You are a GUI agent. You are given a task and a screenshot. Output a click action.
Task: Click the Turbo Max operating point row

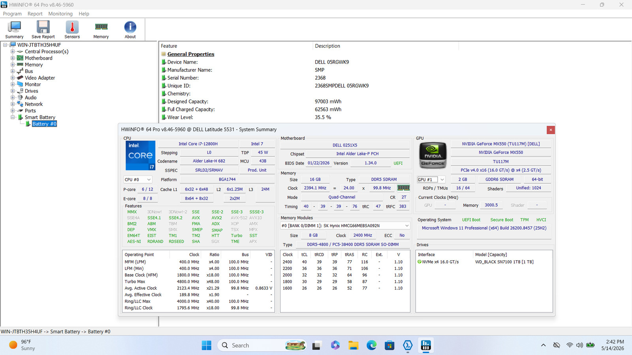point(198,282)
